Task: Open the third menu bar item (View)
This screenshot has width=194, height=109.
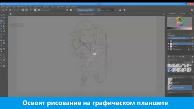Action: [14, 7]
